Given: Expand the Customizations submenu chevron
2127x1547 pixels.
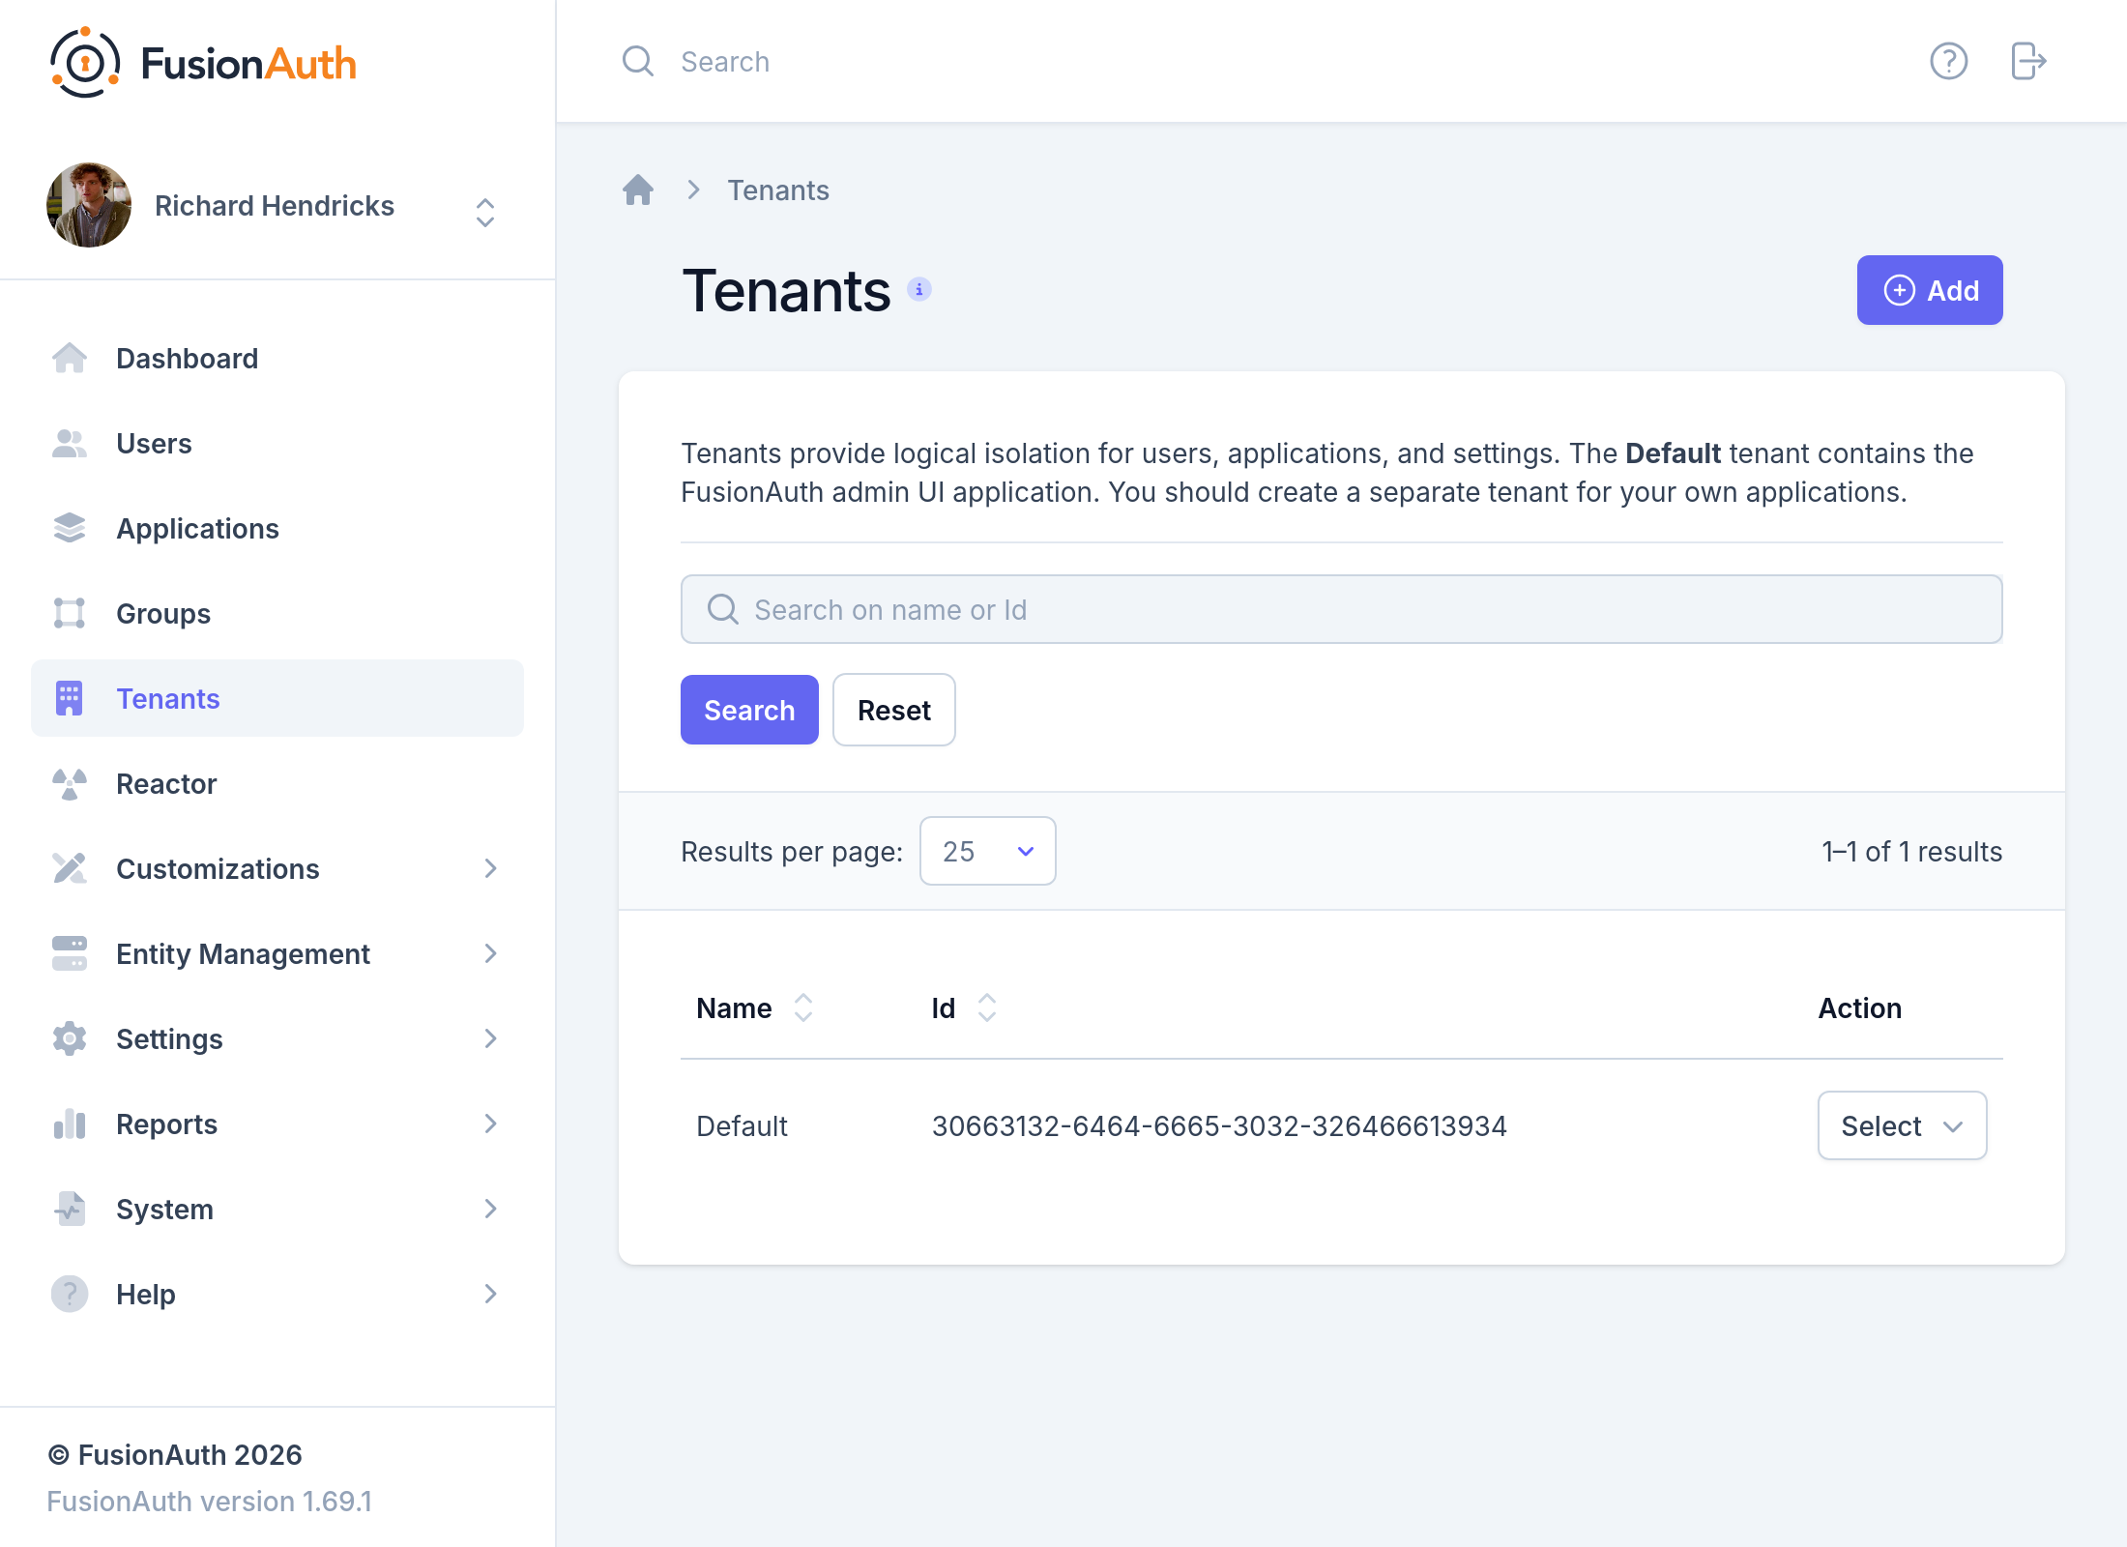Looking at the screenshot, I should tap(491, 868).
